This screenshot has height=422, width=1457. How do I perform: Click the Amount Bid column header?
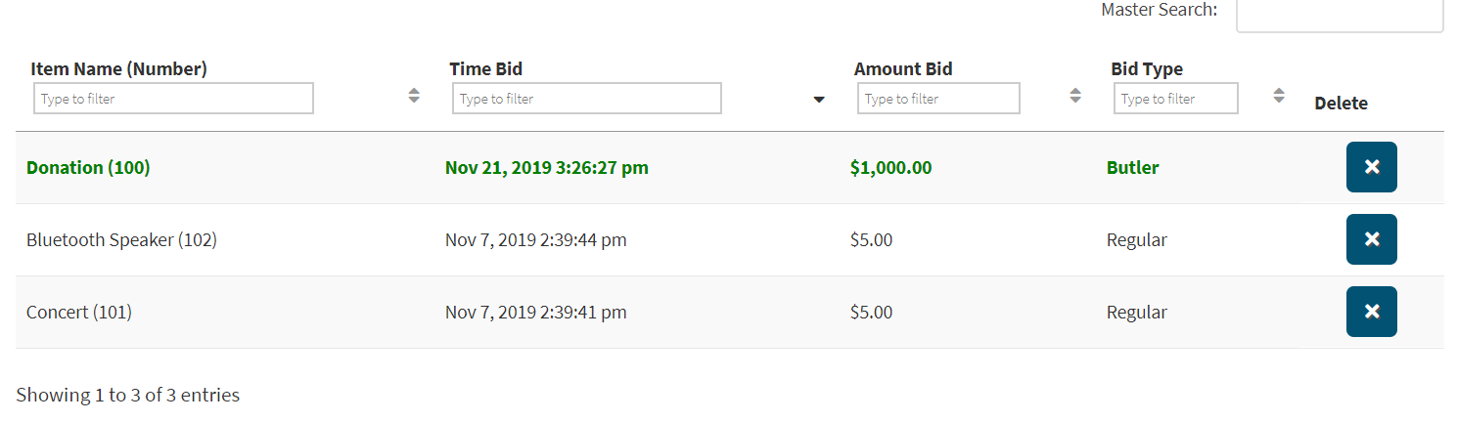point(902,68)
